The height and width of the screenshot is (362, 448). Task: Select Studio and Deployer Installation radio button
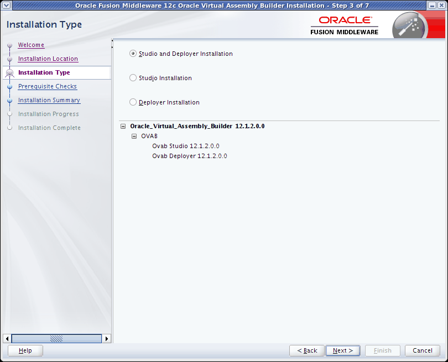pyautogui.click(x=133, y=54)
